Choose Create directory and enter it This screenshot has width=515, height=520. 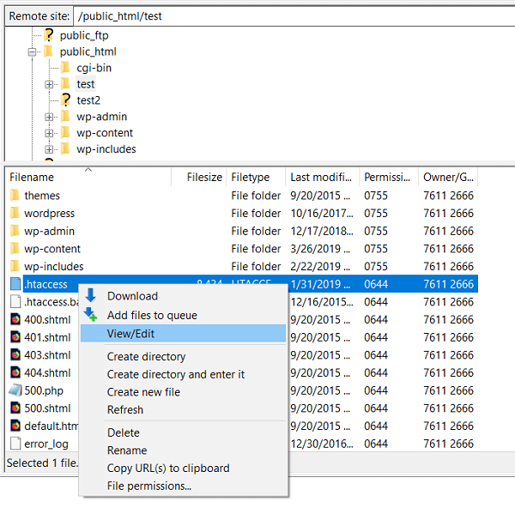183,374
